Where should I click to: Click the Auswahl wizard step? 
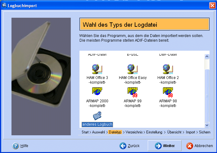click(98, 132)
